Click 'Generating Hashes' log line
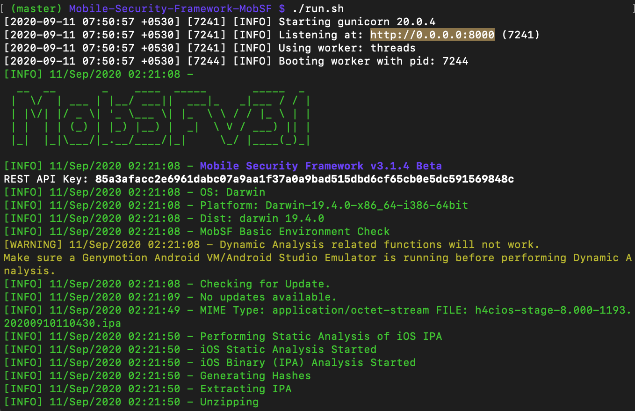Image resolution: width=635 pixels, height=411 pixels. [256, 375]
